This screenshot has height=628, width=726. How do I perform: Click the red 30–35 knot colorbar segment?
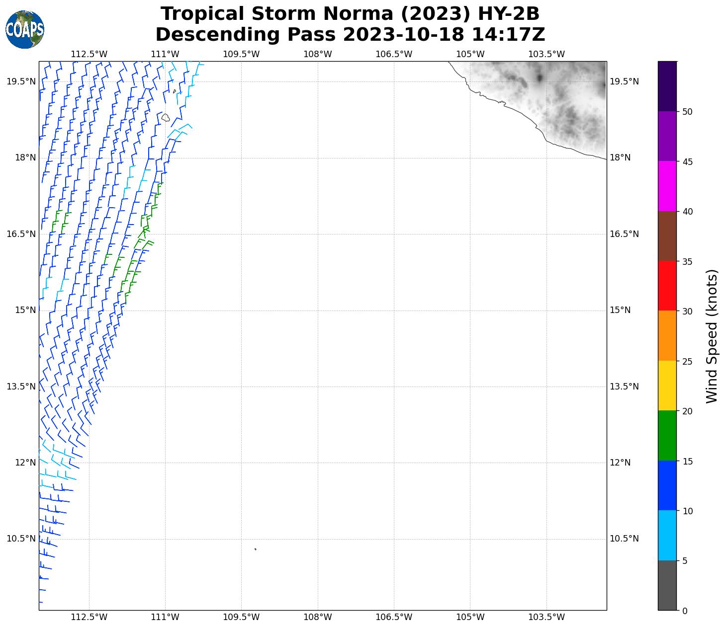667,286
